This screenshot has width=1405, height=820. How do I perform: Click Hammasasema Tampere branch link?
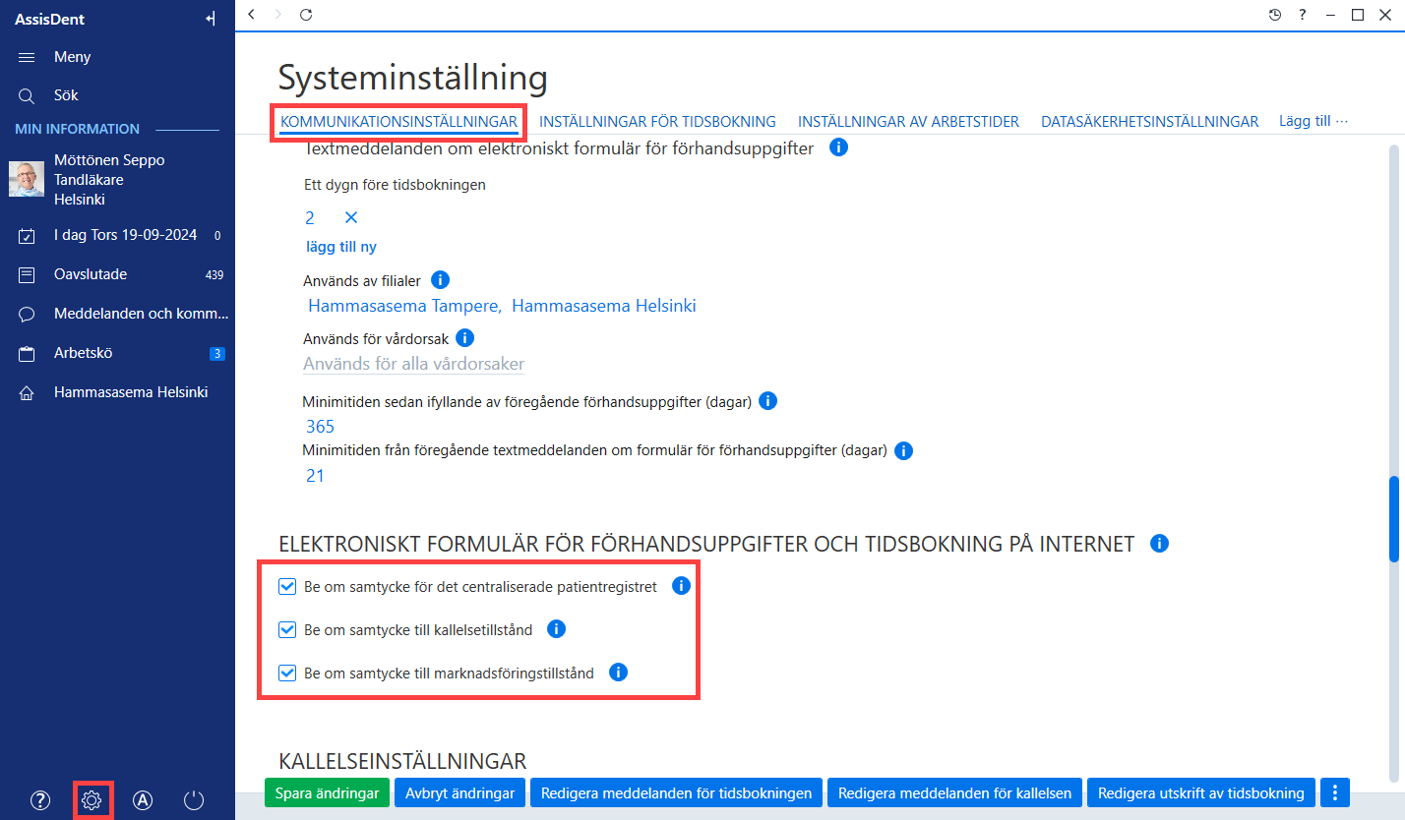coord(404,306)
